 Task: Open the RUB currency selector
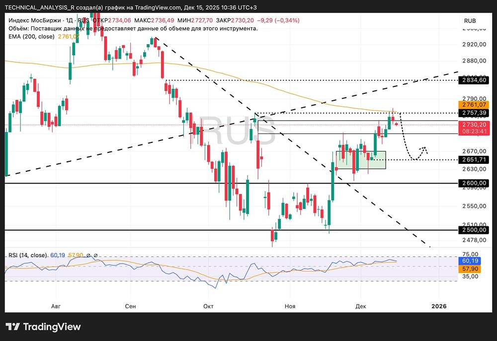pos(470,21)
